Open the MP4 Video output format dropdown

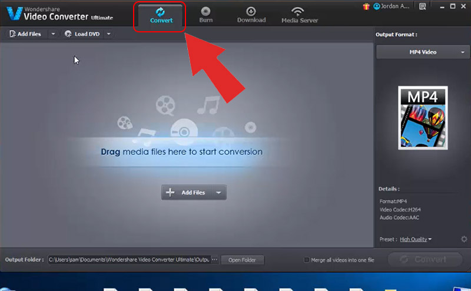tap(422, 52)
